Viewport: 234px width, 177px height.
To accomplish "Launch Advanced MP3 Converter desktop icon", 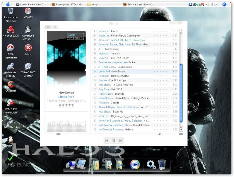I will 28,33.
